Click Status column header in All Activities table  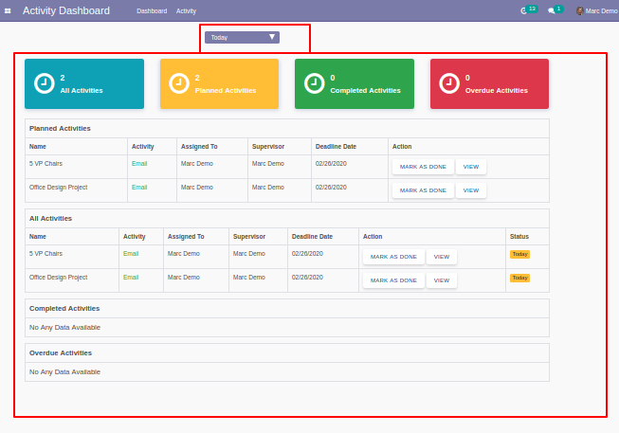[519, 237]
